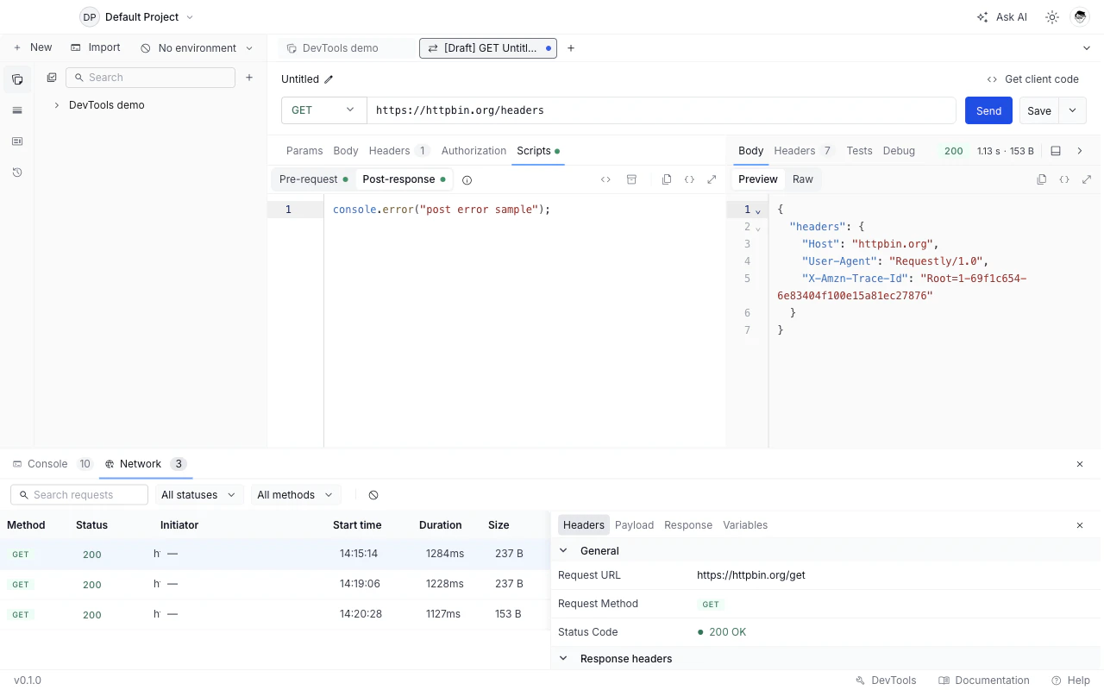Add a new tab with plus icon
Screen dimensions: 1104x690
571,48
